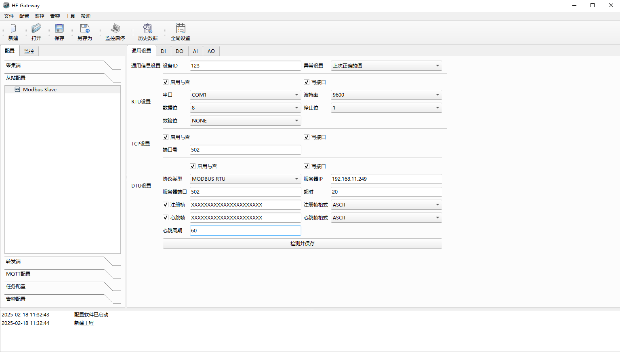Click the 注册帧 text field

tap(246, 204)
